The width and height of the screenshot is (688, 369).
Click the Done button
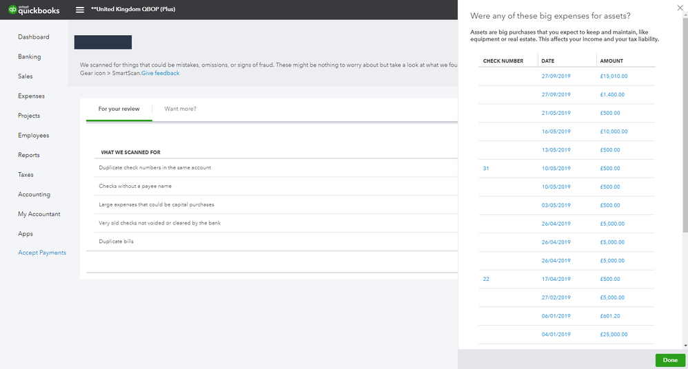tap(670, 360)
